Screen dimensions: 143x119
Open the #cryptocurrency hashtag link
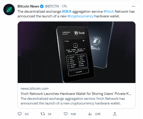pos(80,16)
